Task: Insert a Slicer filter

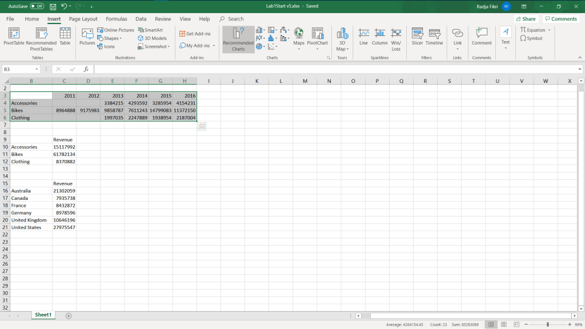Action: point(418,37)
